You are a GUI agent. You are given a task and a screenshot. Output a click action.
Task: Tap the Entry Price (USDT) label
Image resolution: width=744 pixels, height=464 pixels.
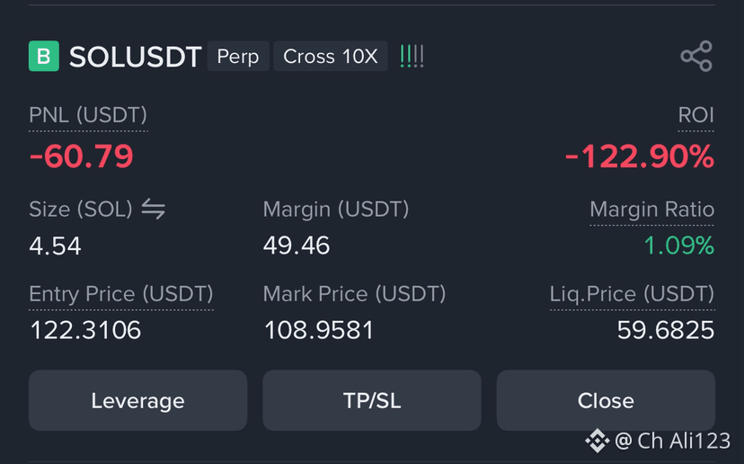(x=121, y=294)
